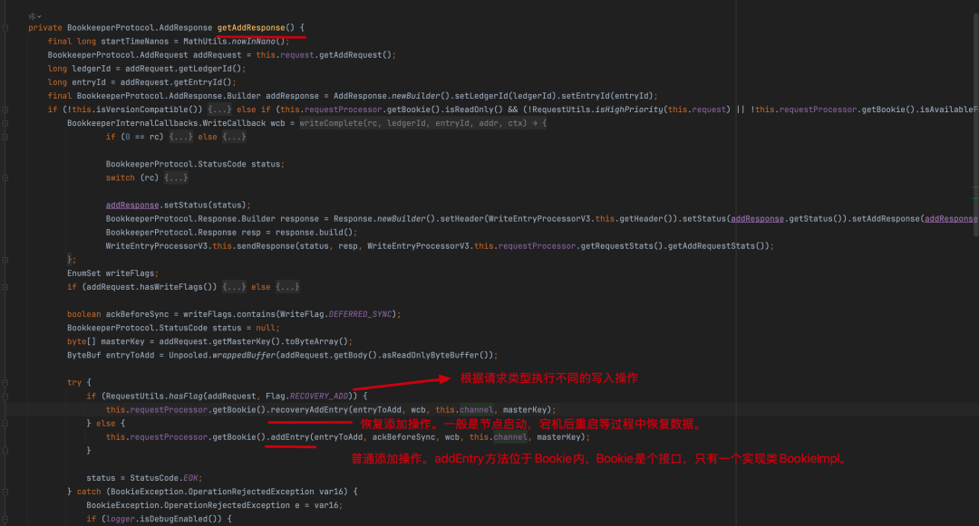Screen dimensions: 979x526
Task: Expand folded {...} after else on hasWriteFlags line
Action: point(287,287)
